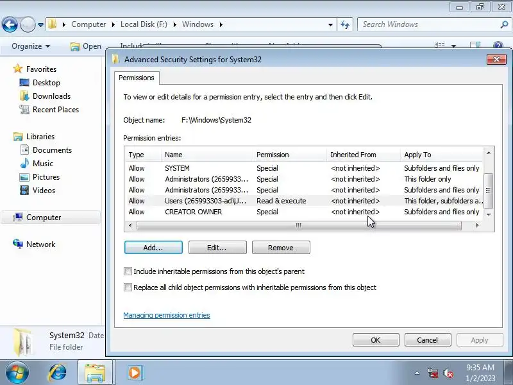Open the Managing permission entries link

pyautogui.click(x=167, y=315)
